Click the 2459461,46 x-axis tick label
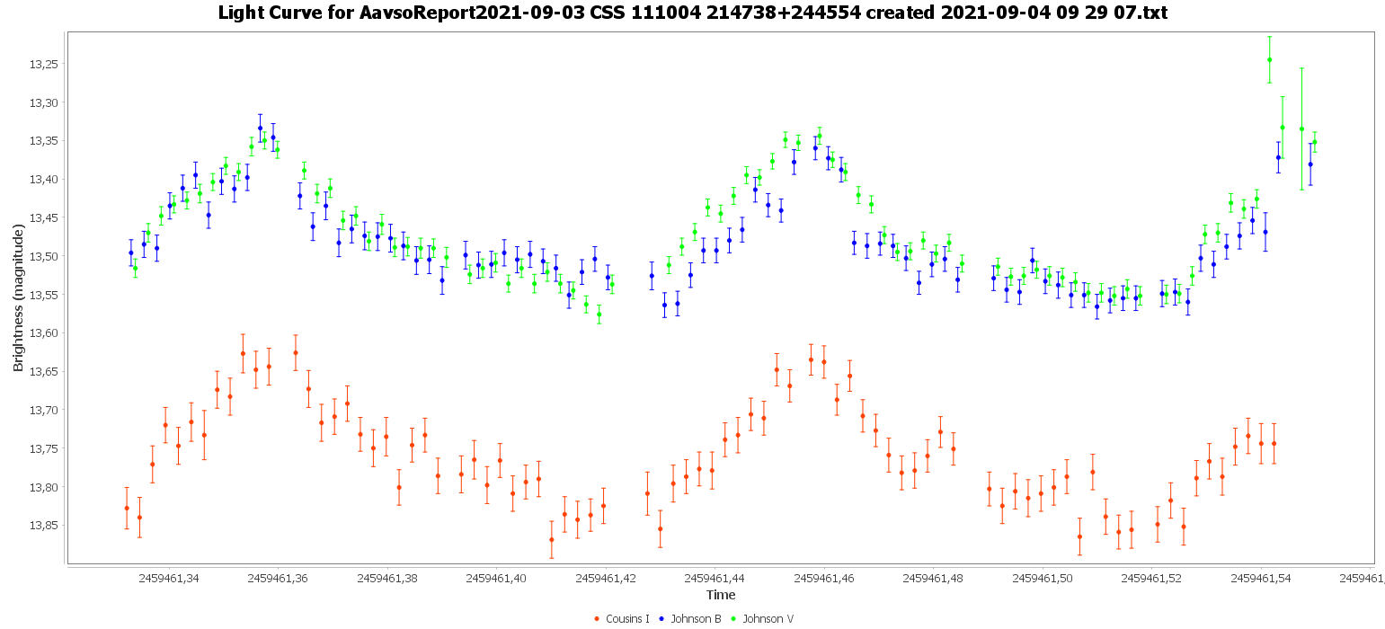This screenshot has height=629, width=1385. (824, 579)
